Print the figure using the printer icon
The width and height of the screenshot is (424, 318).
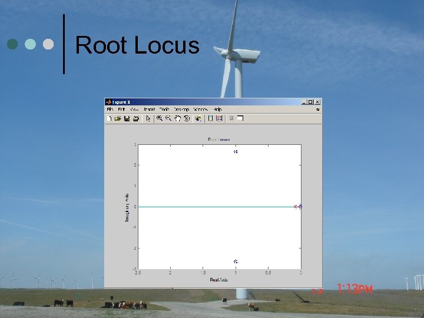[136, 118]
